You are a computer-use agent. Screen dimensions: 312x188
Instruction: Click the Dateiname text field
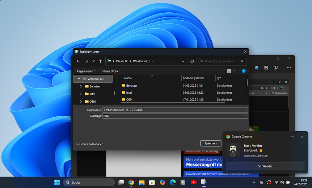173,110
